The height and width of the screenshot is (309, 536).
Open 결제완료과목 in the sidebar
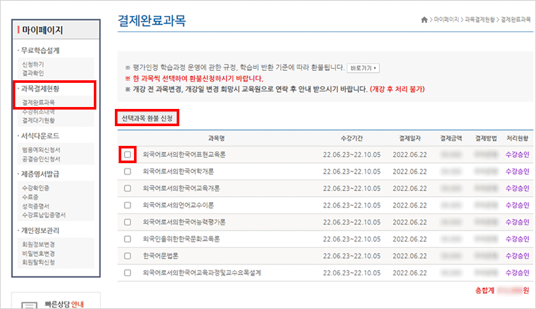coord(38,102)
